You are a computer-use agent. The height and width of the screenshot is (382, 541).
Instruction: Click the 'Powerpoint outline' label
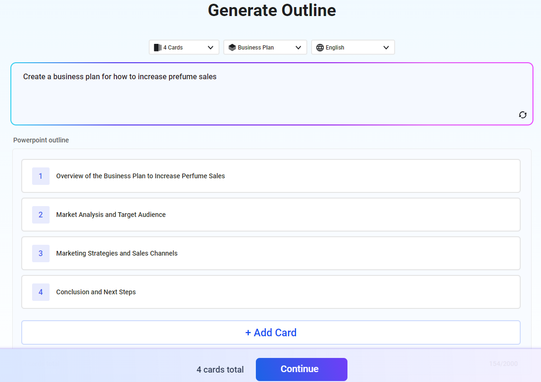(x=41, y=140)
